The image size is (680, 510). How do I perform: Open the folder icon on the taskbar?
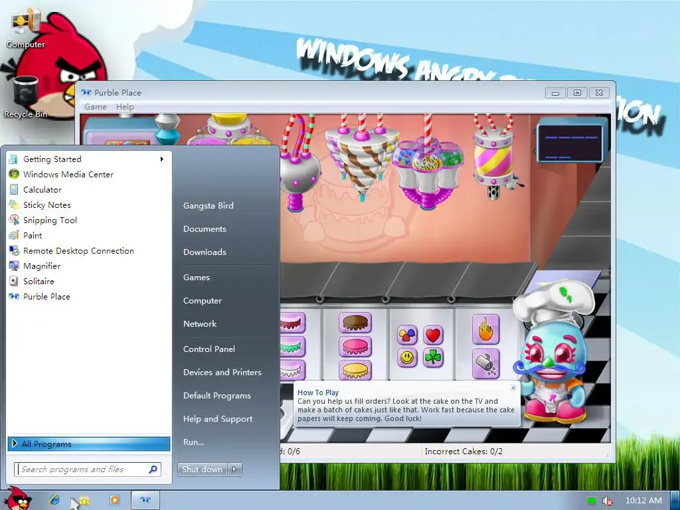click(x=84, y=501)
